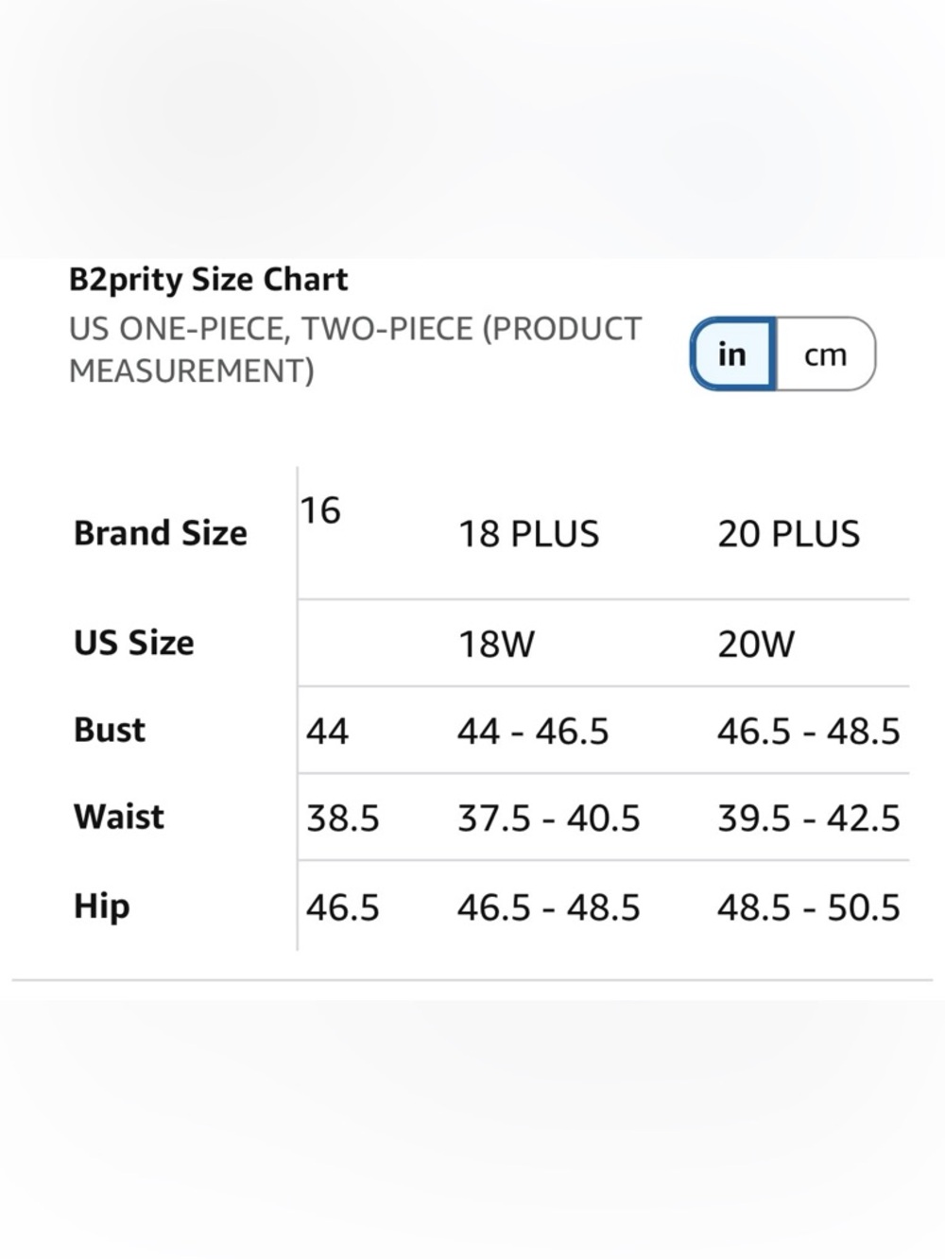Select the 18W US size cell
This screenshot has width=945, height=1259.
496,645
